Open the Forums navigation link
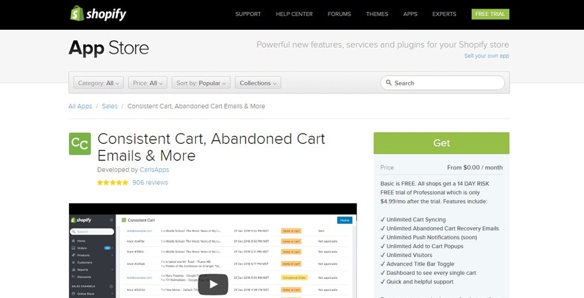 click(339, 14)
